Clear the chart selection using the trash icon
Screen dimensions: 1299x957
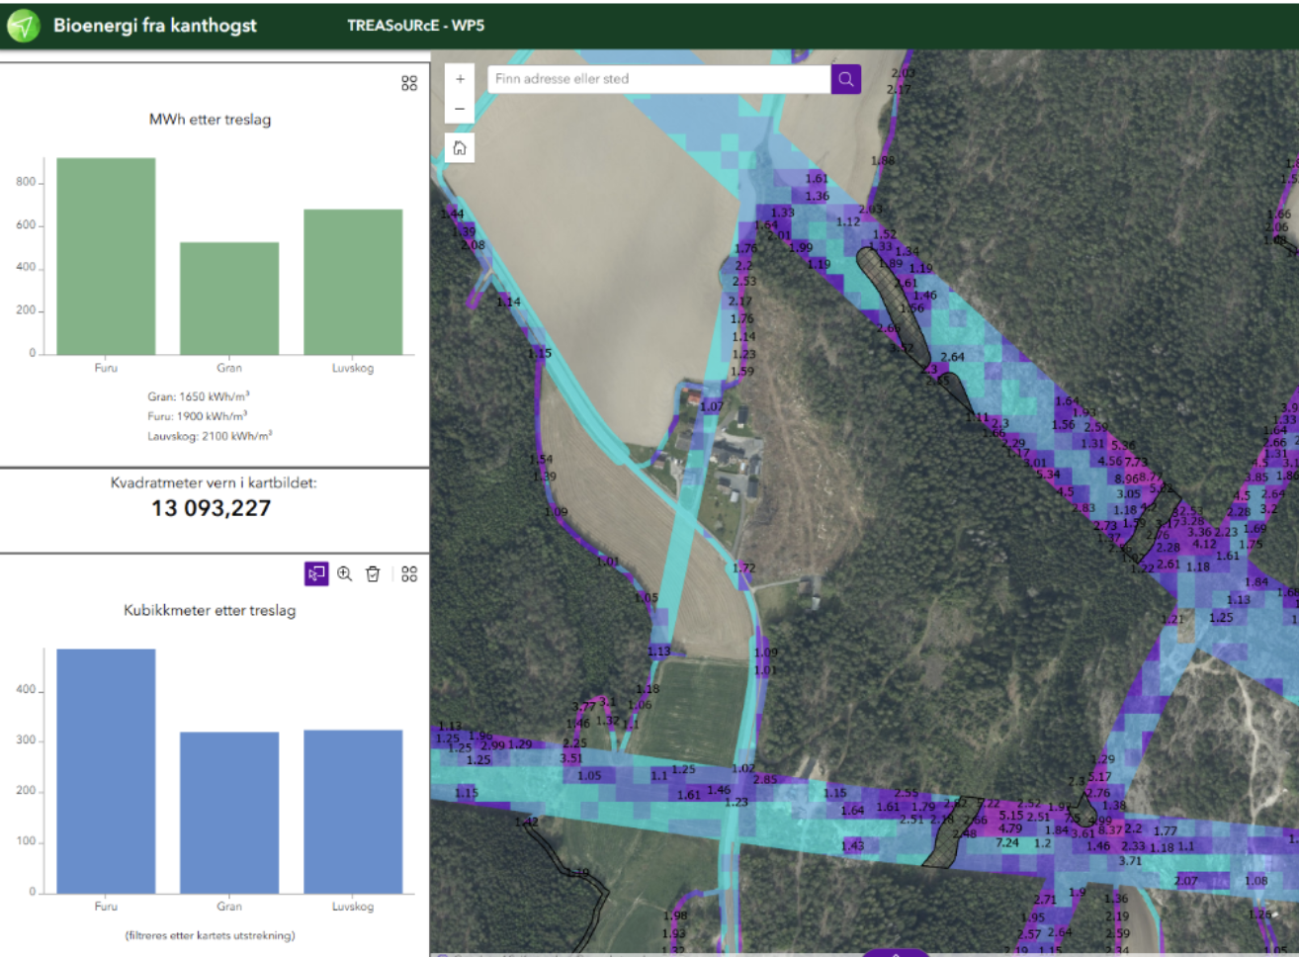point(373,573)
